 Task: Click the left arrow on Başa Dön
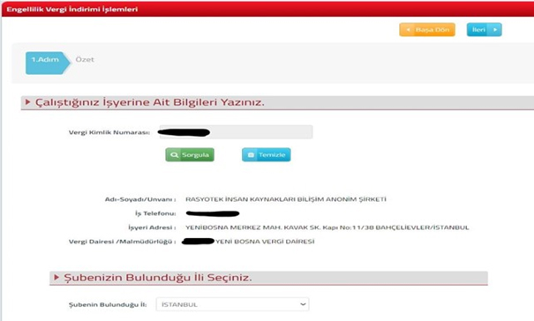[x=408, y=30]
